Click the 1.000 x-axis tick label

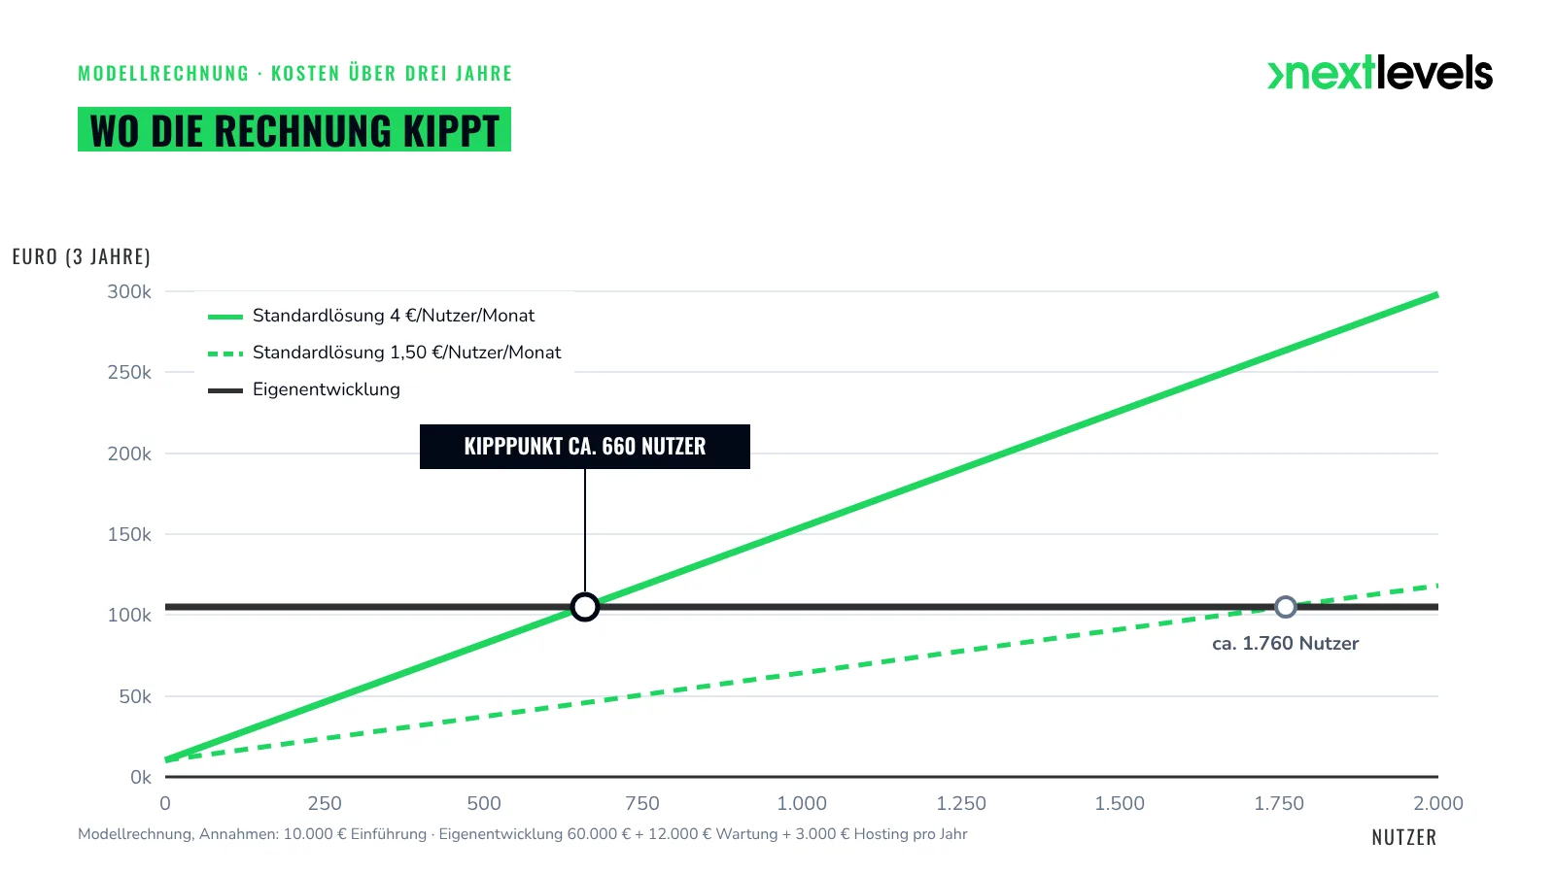(x=802, y=803)
